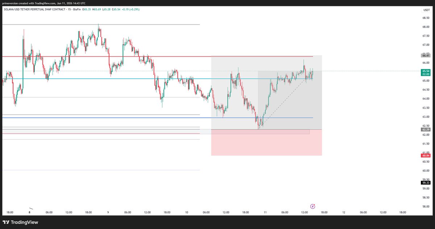This screenshot has height=229, width=435.
Task: Click the 63.50 price axis label
Action: [426, 108]
